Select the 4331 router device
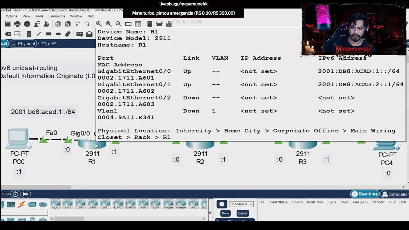This screenshot has height=230, width=409. pos(55,204)
